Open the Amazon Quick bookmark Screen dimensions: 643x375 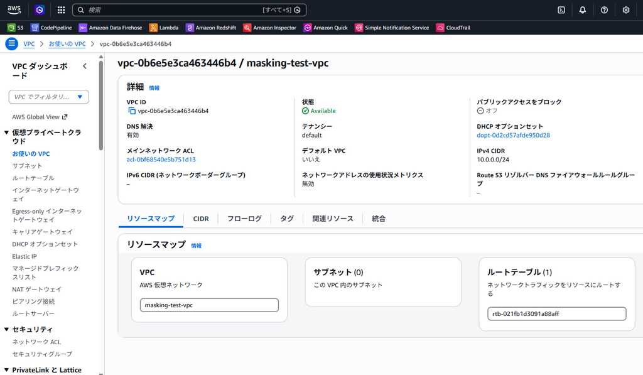click(326, 28)
